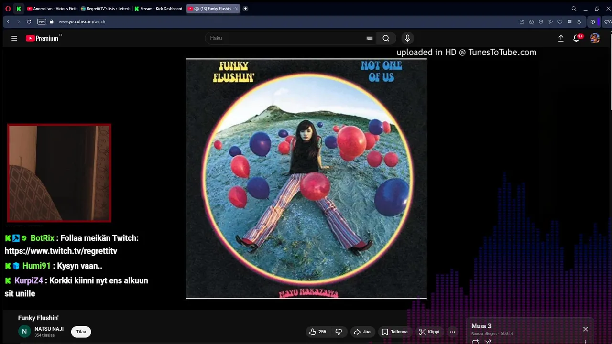
Task: Save video with Tallenna button
Action: pos(395,332)
